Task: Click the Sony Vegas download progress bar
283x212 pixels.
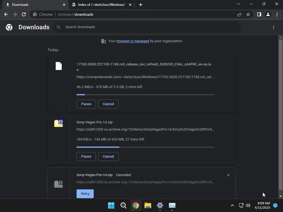Action: click(x=145, y=147)
